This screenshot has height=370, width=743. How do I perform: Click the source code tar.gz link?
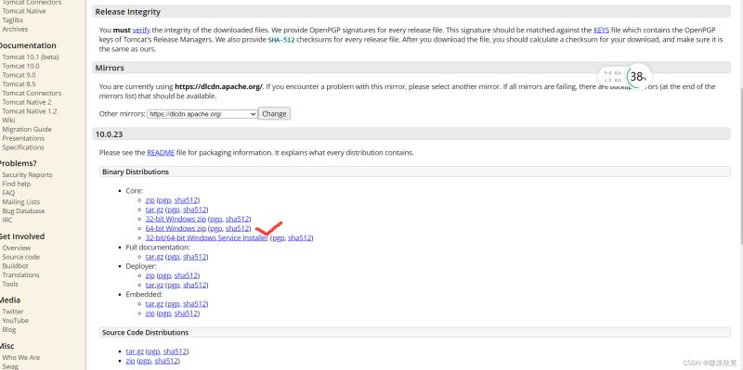coord(135,351)
